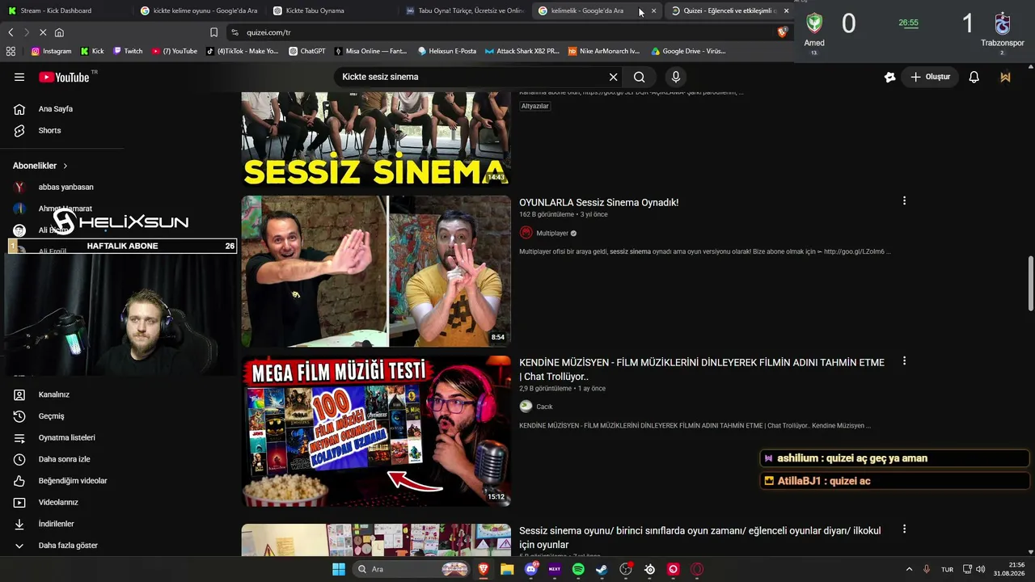Open the Helixsun E-Posta bookmark

click(447, 51)
